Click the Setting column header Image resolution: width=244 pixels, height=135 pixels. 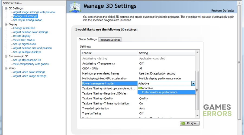pyautogui.click(x=166, y=53)
